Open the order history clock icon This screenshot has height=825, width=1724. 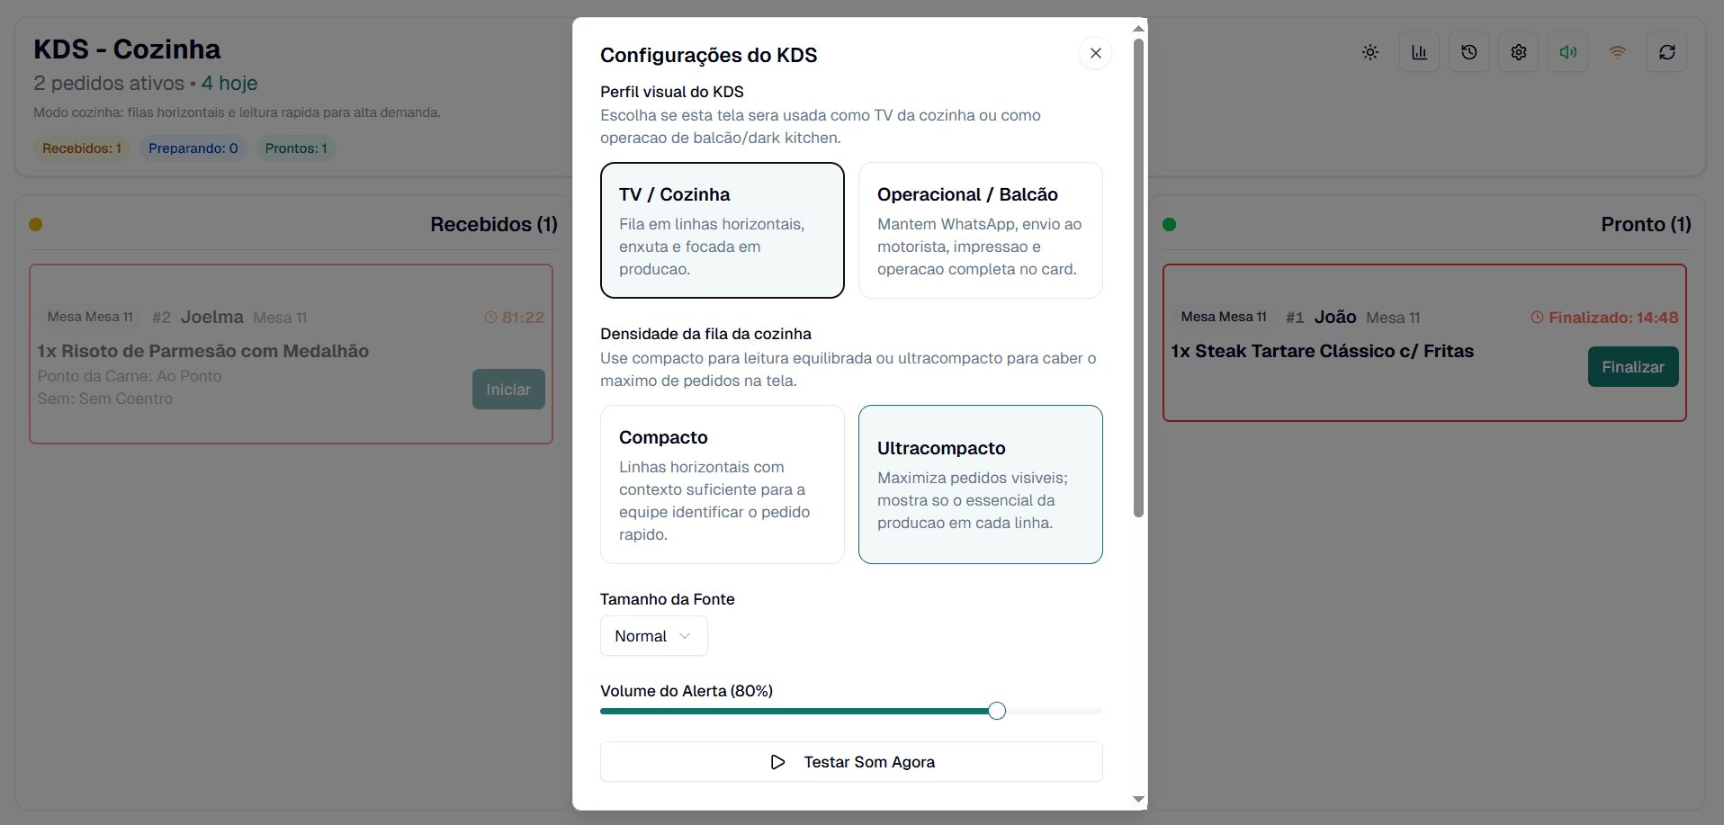pos(1468,52)
